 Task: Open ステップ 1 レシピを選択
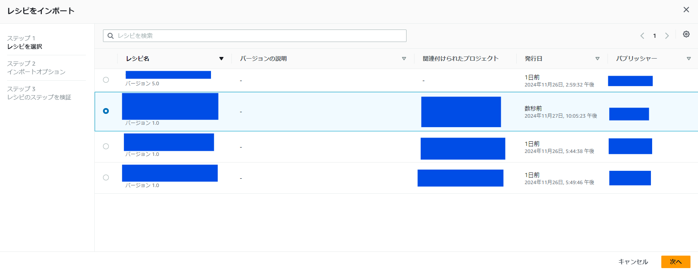click(25, 42)
